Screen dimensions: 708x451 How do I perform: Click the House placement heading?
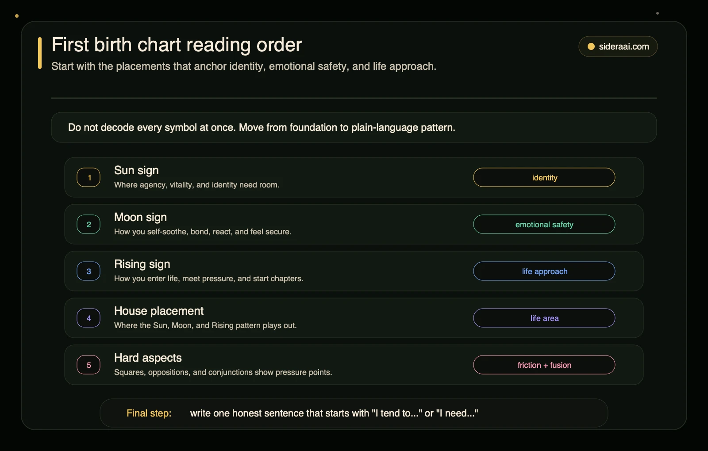pyautogui.click(x=159, y=311)
